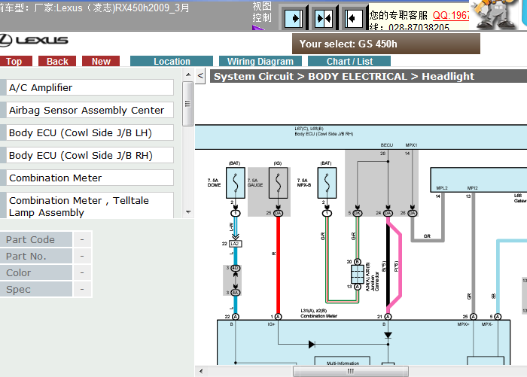Click the component list scroll up arrow
This screenshot has width=527, height=377.
click(188, 74)
